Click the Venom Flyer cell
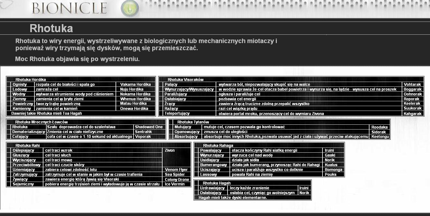The width and height of the screenshot is (430, 216). (x=176, y=170)
